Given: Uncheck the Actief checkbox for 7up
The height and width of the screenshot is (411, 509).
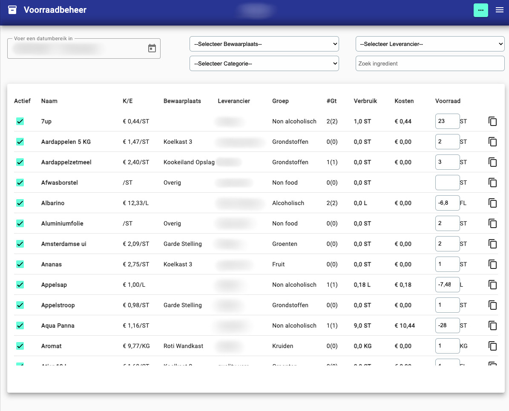Looking at the screenshot, I should 20,121.
